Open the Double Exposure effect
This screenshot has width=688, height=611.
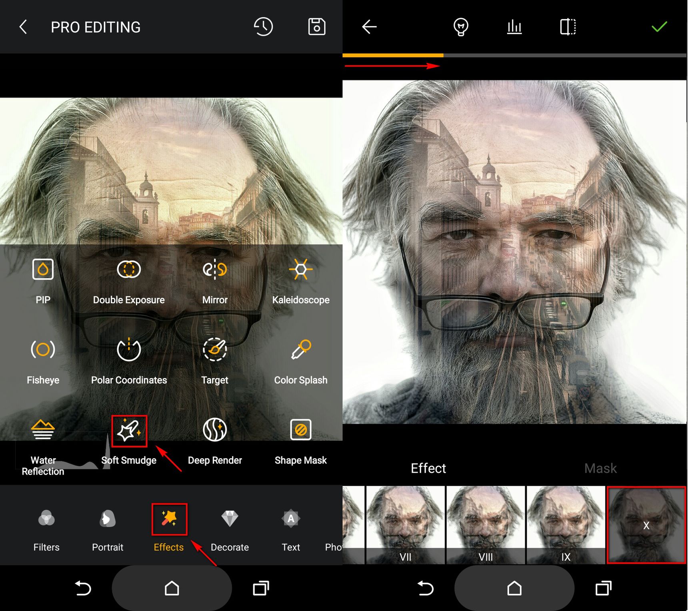coord(129,269)
